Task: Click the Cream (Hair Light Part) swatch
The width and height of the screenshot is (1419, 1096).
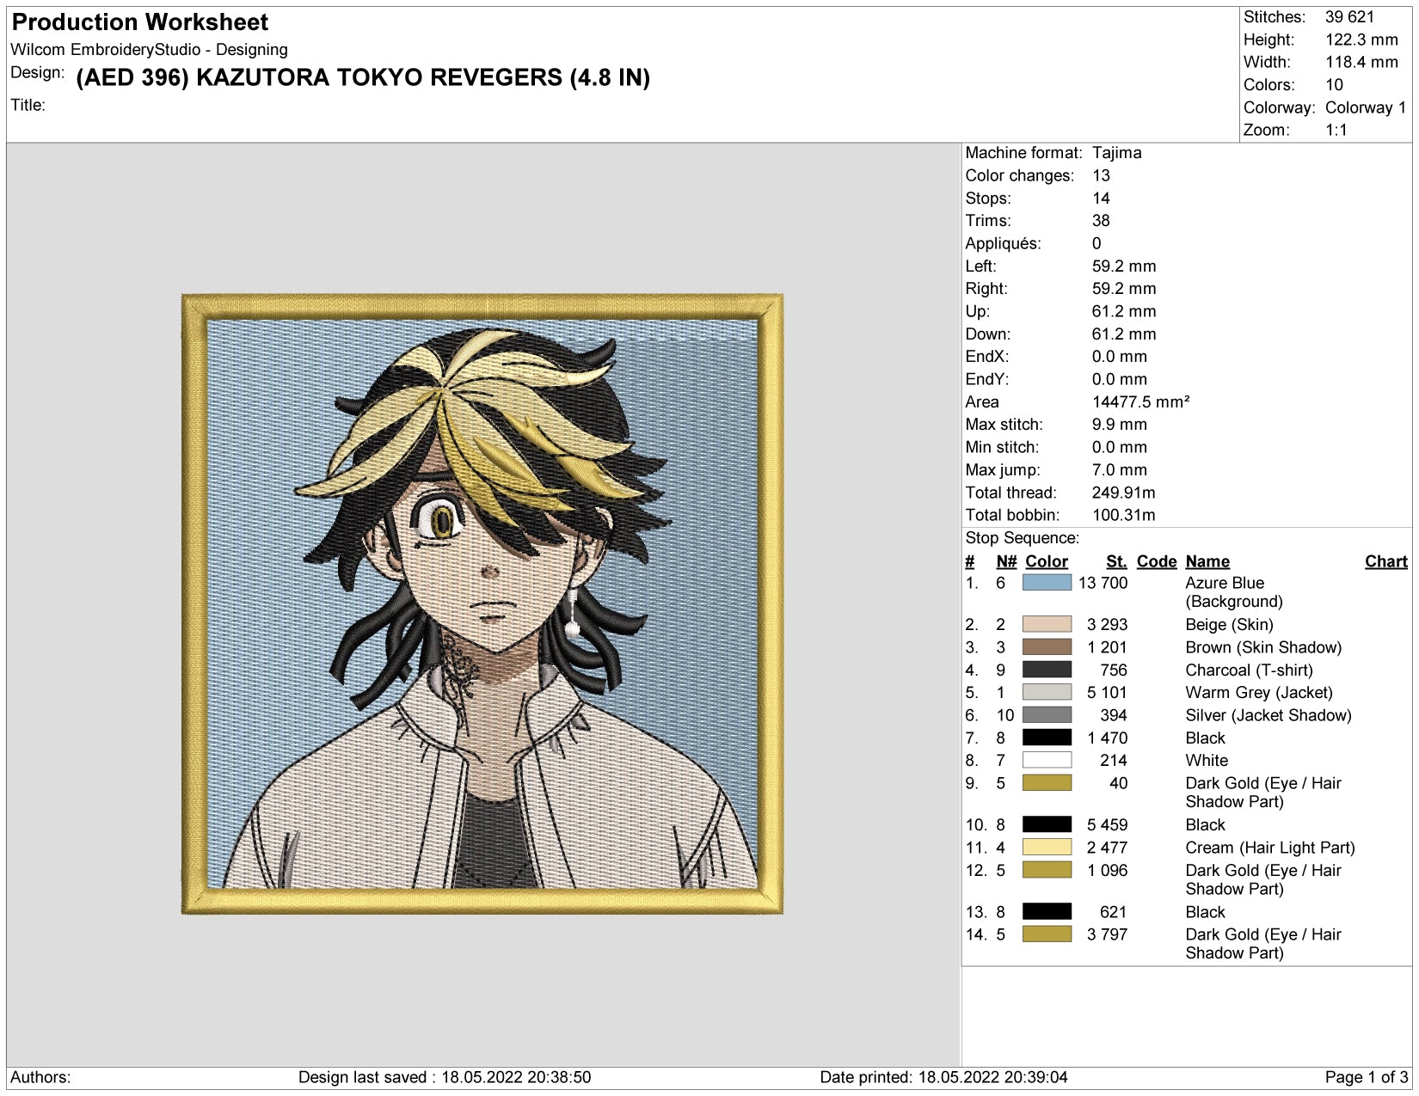Action: coord(1047,847)
